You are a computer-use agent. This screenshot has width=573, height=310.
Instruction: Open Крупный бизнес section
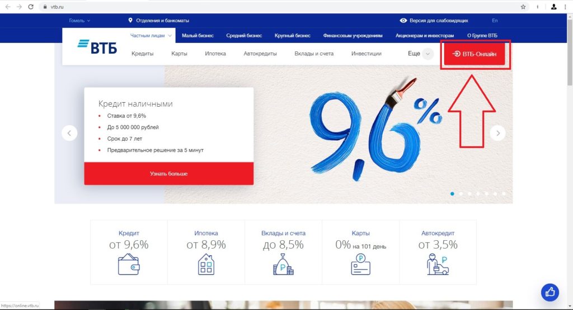point(292,36)
